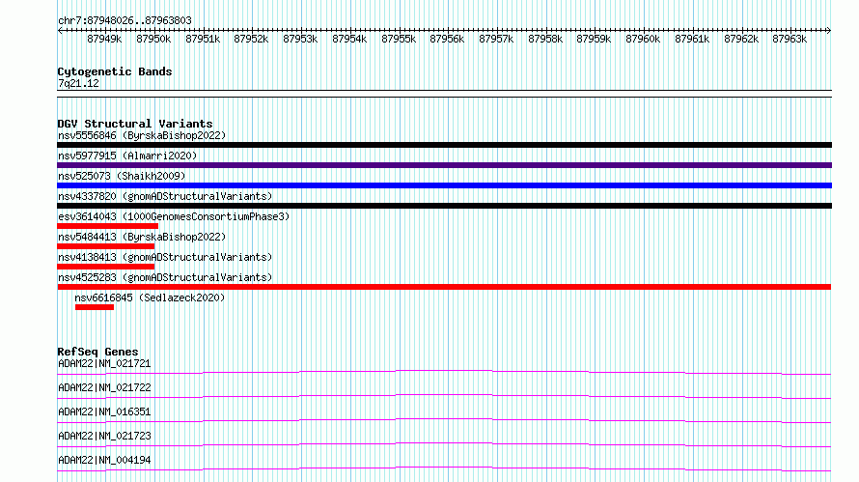
Task: Open variant nsv4525283 (gnomADStructuralVariants) label
Action: tap(165, 277)
